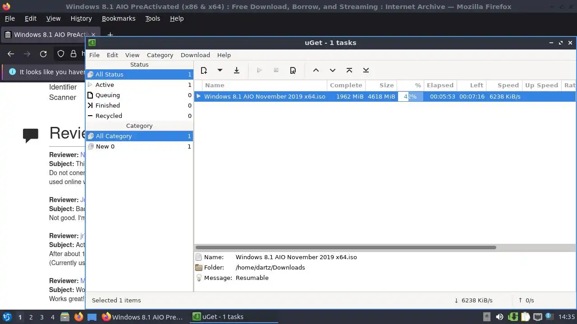
Task: Click the 00:07:16 time left cell
Action: point(472,96)
